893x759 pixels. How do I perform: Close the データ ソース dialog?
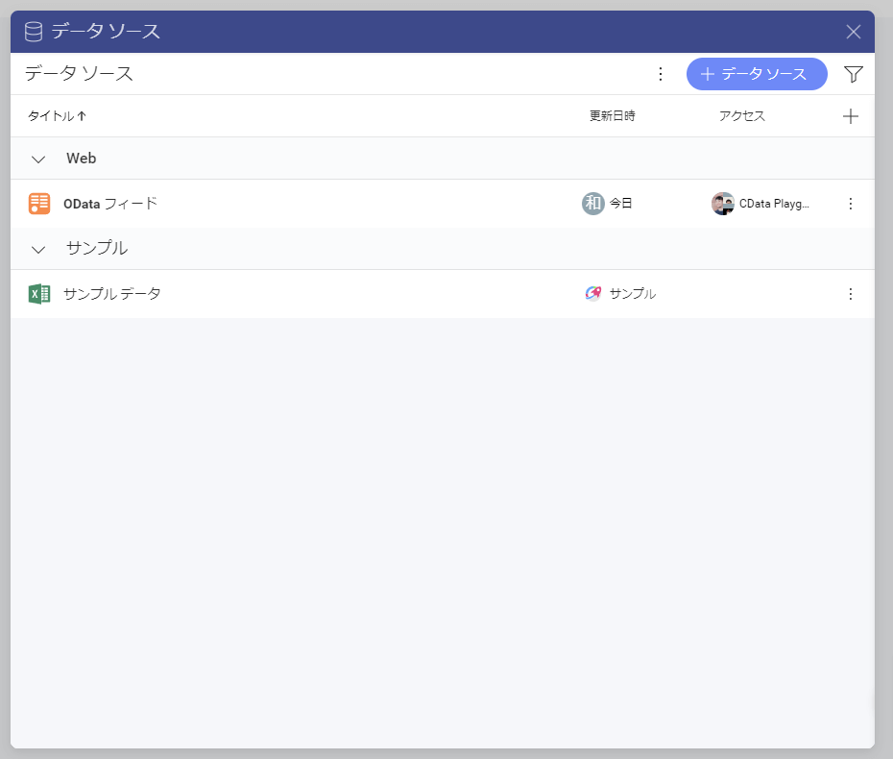pos(853,32)
